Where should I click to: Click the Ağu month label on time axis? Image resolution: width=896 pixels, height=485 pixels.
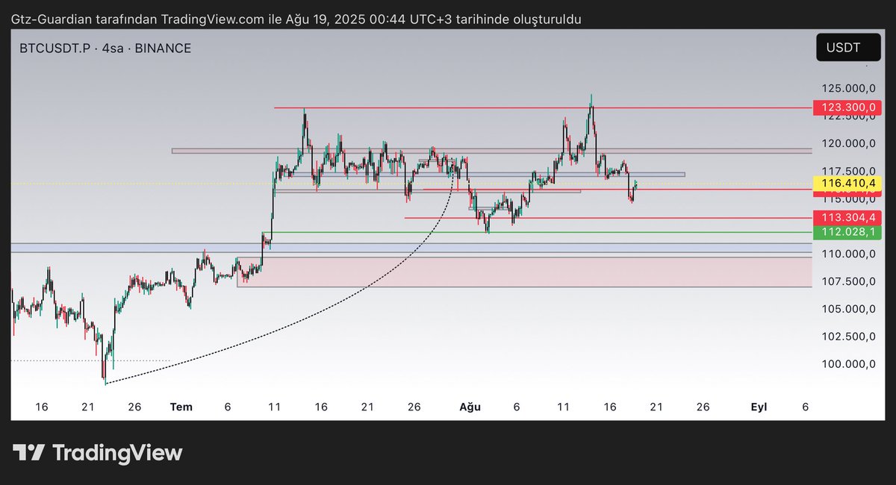point(470,407)
